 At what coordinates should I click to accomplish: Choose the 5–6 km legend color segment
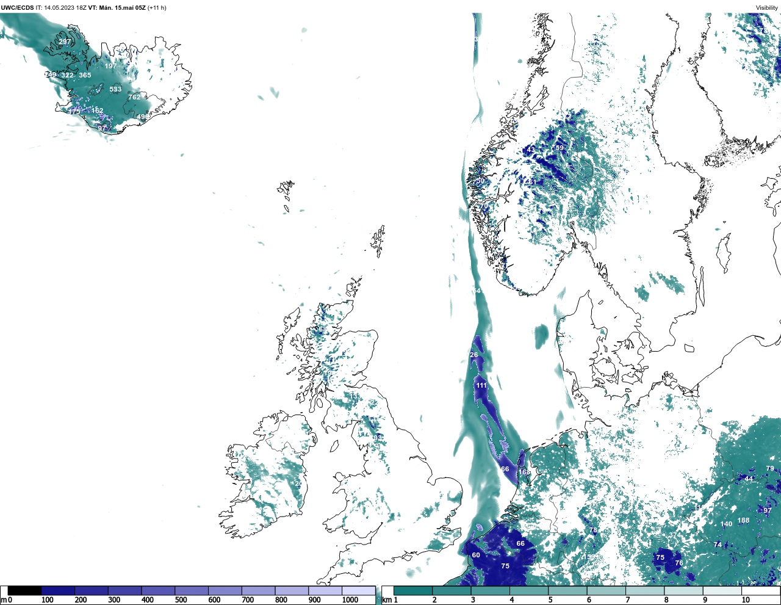(x=567, y=590)
